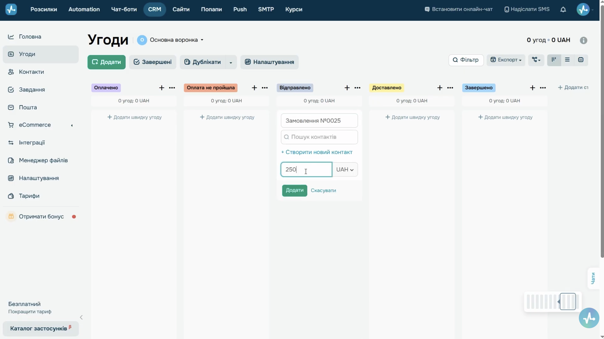Open the Фільтр button

pos(466,60)
